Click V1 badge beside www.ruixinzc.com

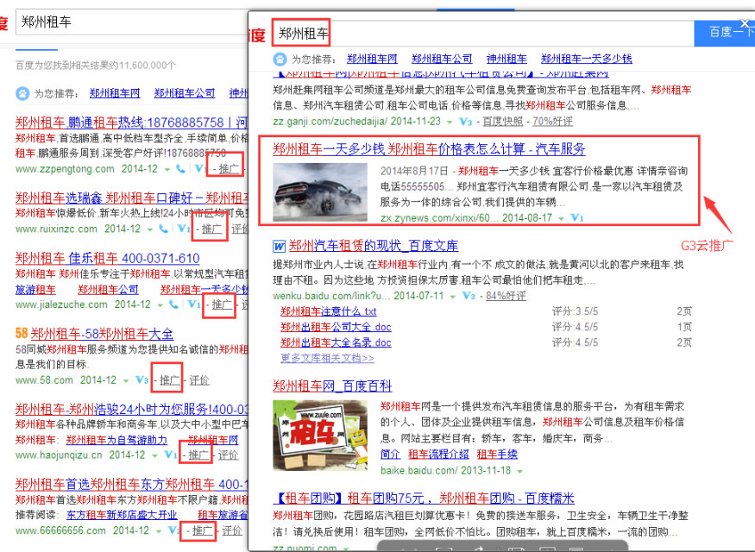184,229
